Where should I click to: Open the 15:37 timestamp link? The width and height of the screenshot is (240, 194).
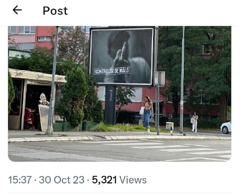20,180
